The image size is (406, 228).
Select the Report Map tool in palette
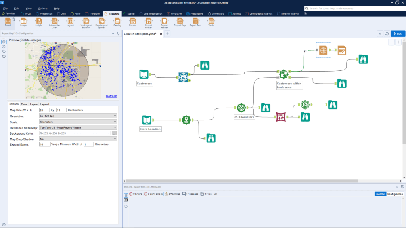tap(180, 21)
